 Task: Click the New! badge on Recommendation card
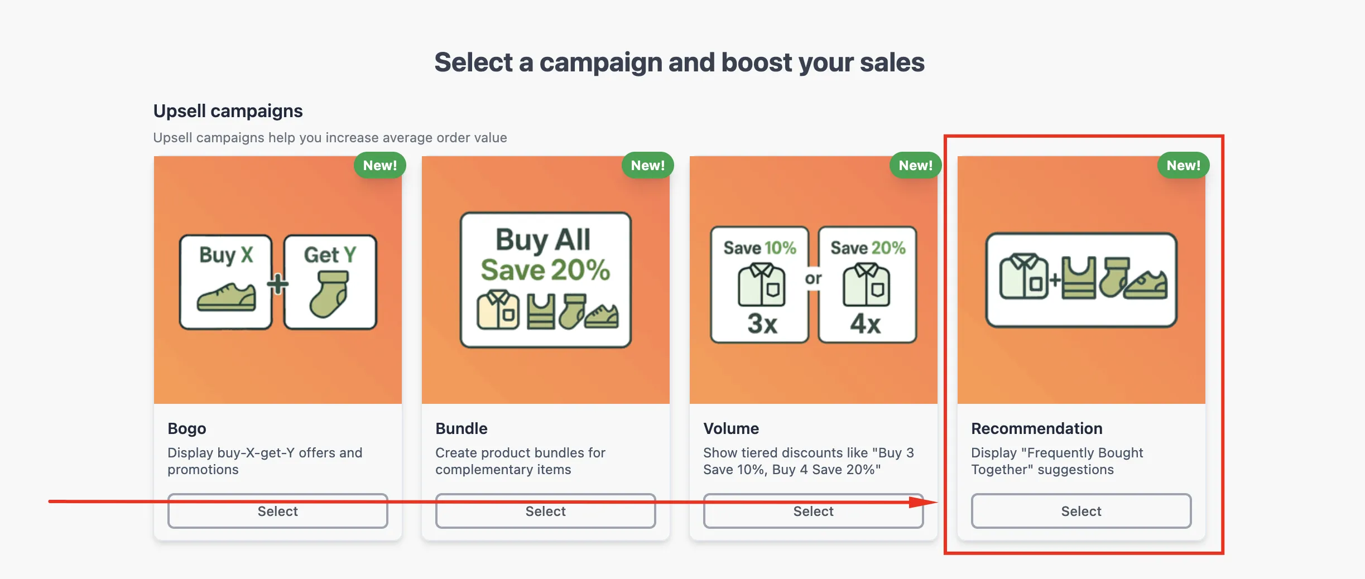pos(1184,165)
